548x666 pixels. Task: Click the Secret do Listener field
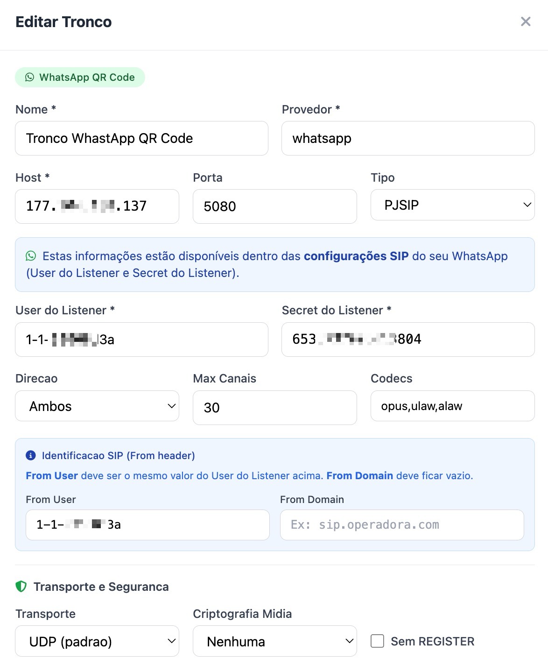point(408,339)
